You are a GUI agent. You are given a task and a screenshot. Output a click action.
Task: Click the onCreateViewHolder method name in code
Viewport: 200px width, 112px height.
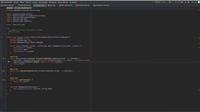(x=44, y=58)
